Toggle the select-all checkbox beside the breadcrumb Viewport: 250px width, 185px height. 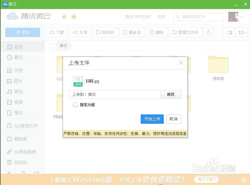tap(51, 45)
